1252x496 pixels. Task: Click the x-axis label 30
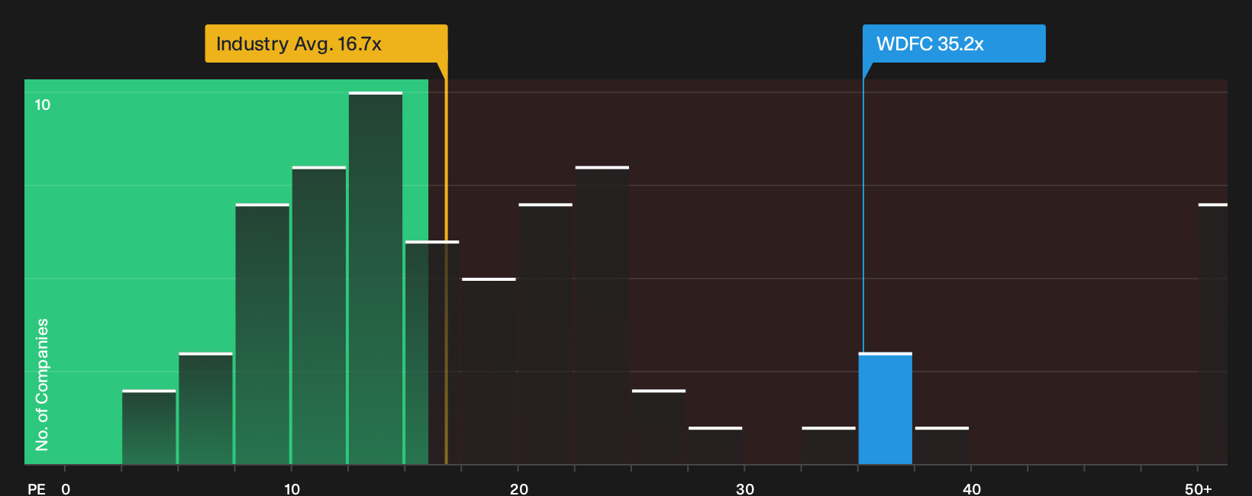coord(745,488)
